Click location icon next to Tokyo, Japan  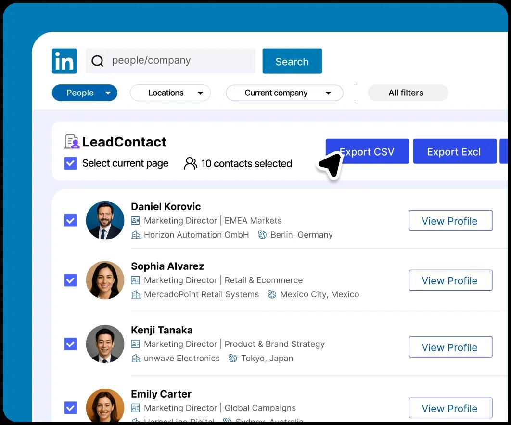tap(233, 359)
